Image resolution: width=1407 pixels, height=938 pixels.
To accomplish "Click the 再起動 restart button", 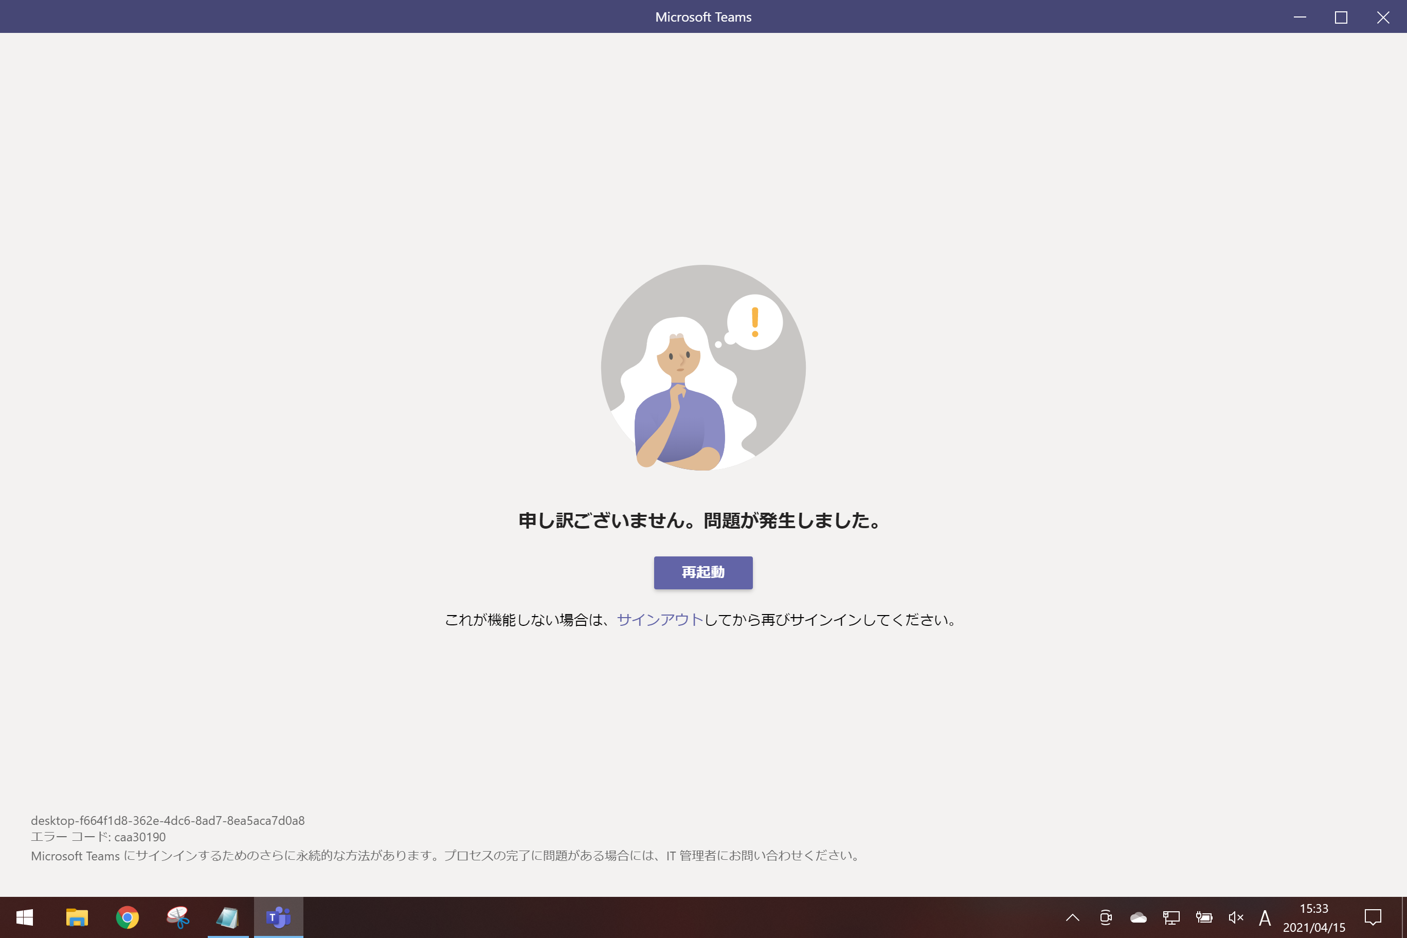I will [x=703, y=572].
